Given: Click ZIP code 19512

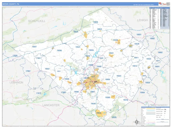Looking at the screenshot, I should coord(135,66).
